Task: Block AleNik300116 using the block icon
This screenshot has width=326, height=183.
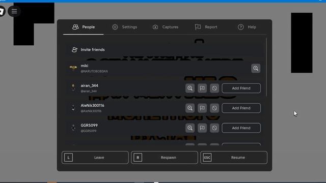Action: tap(214, 108)
